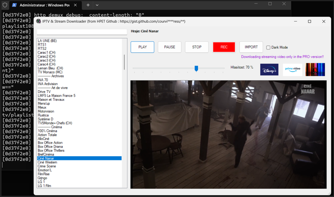Select channel TV Monaco (MC)
This screenshot has height=197, width=334.
(x=80, y=72)
